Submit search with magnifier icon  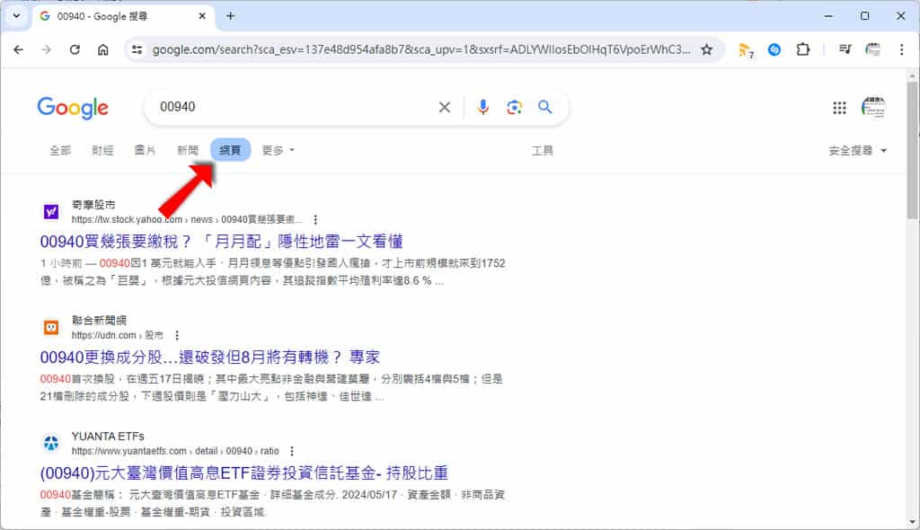point(545,107)
